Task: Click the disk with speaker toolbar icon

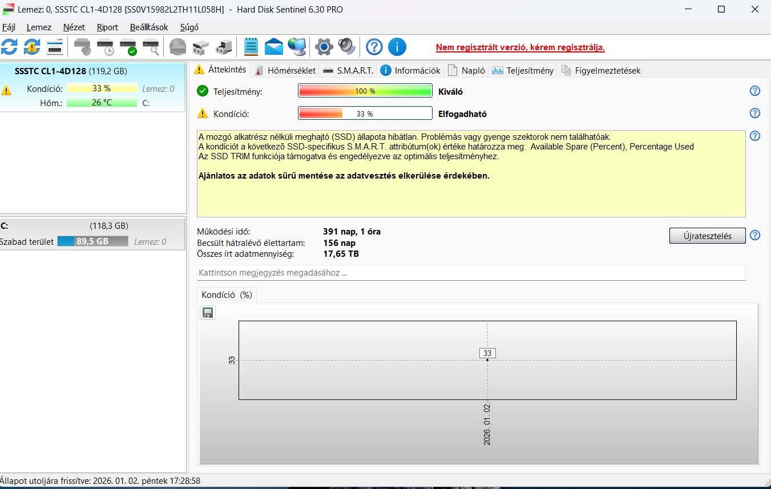Action: [83, 47]
